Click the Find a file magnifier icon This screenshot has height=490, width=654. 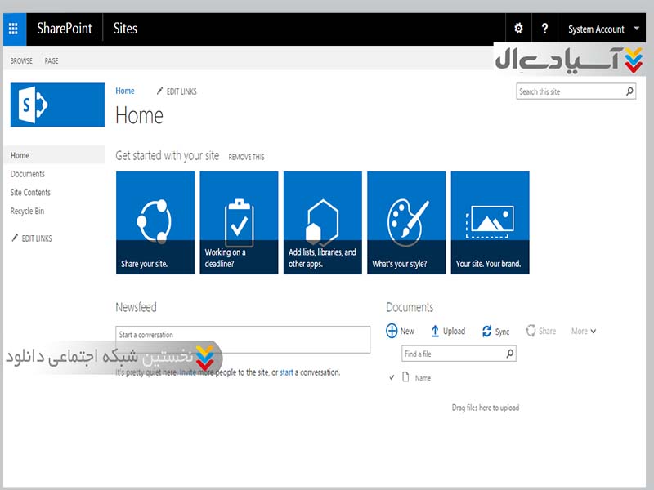pos(509,354)
